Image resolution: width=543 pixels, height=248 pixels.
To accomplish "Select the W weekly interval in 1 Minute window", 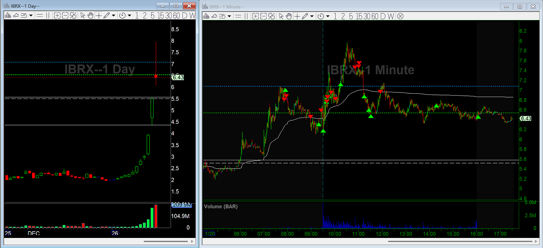I will [391, 16].
